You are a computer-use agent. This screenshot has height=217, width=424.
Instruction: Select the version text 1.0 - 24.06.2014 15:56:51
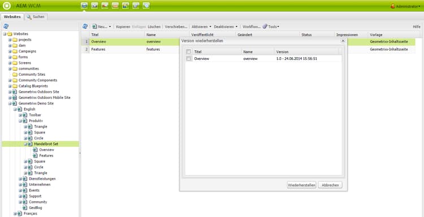point(297,59)
